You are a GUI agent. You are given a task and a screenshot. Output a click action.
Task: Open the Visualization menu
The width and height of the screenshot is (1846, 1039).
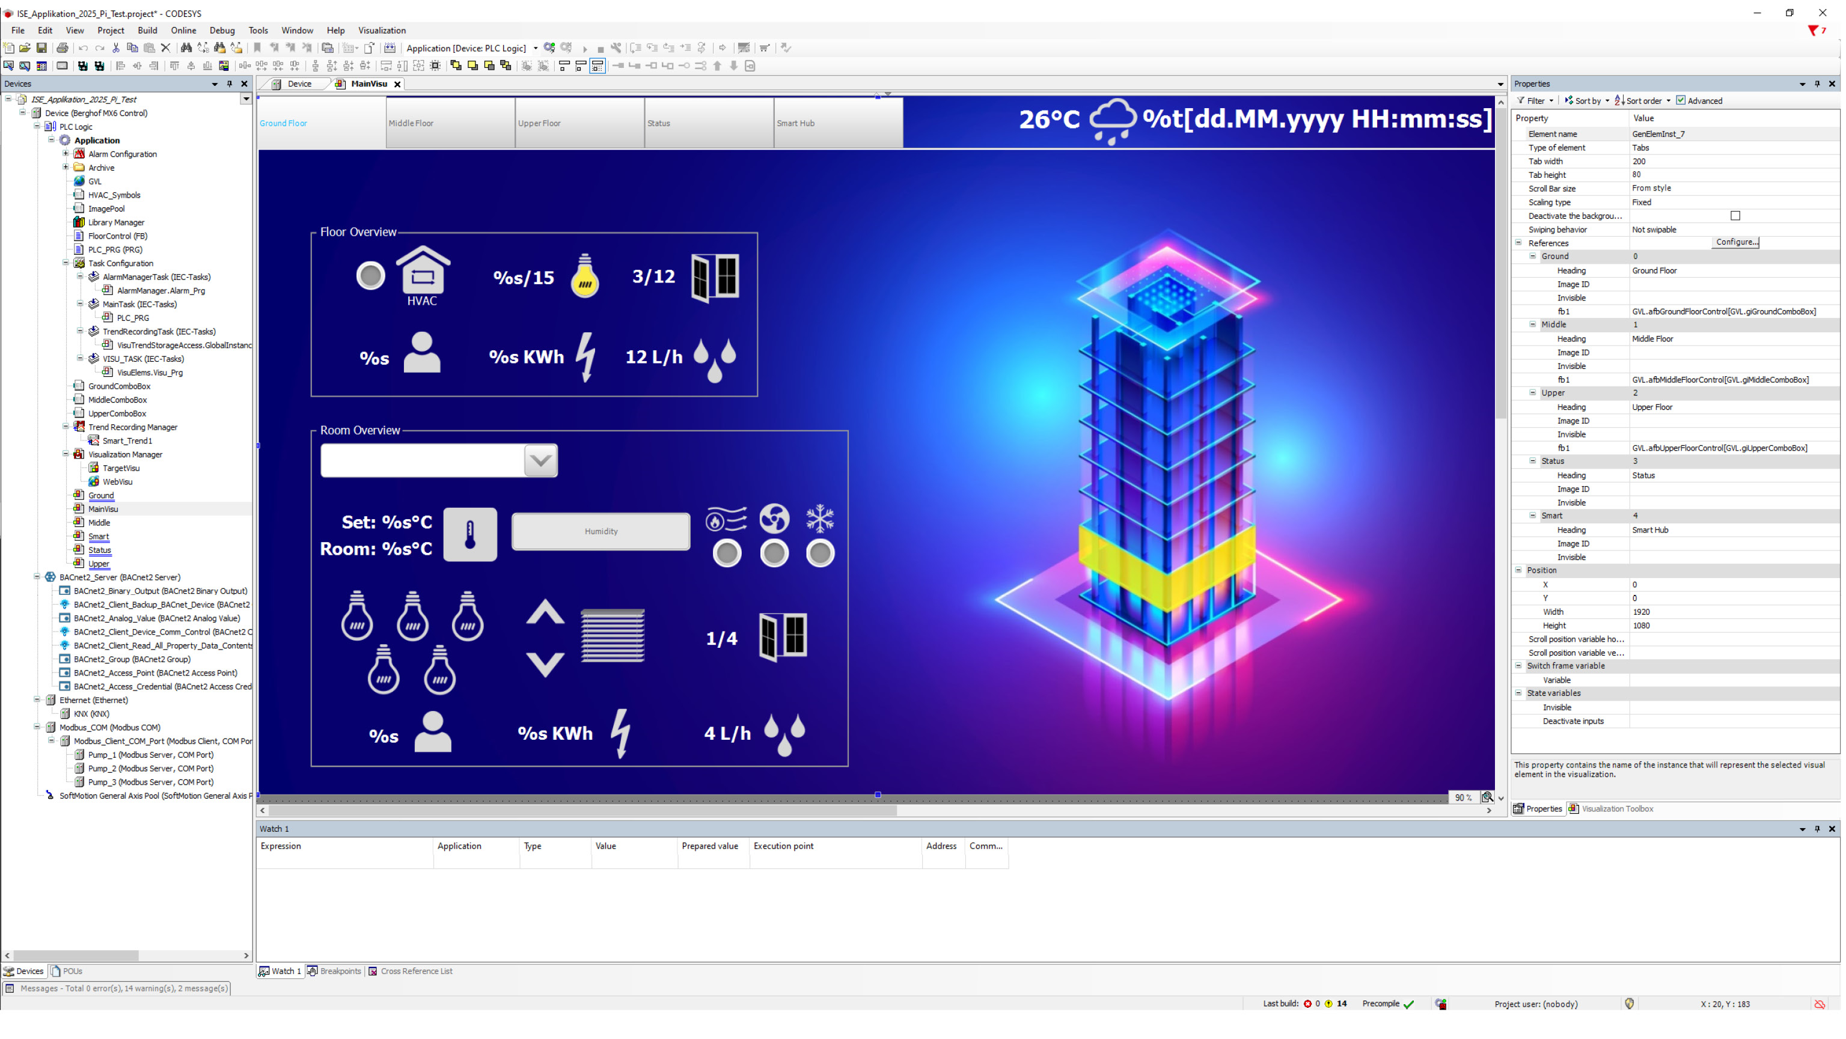pos(382,30)
